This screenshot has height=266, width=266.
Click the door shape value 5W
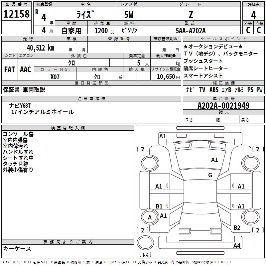129,15
